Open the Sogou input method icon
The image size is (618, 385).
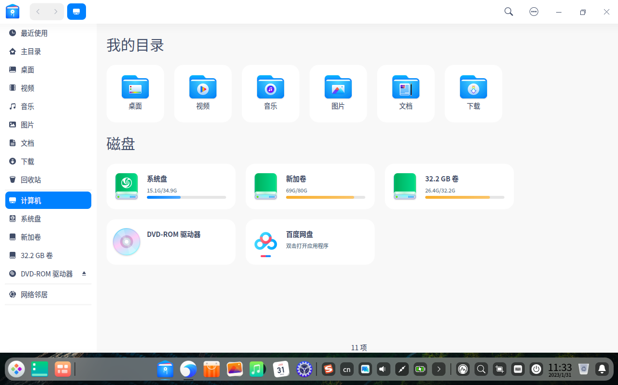[x=328, y=369]
